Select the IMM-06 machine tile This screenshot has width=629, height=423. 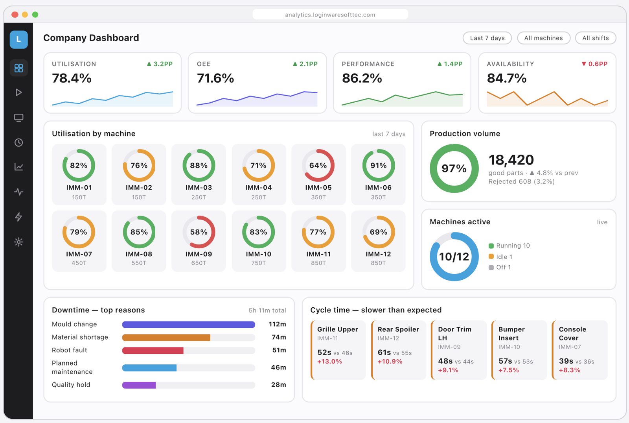pos(378,174)
